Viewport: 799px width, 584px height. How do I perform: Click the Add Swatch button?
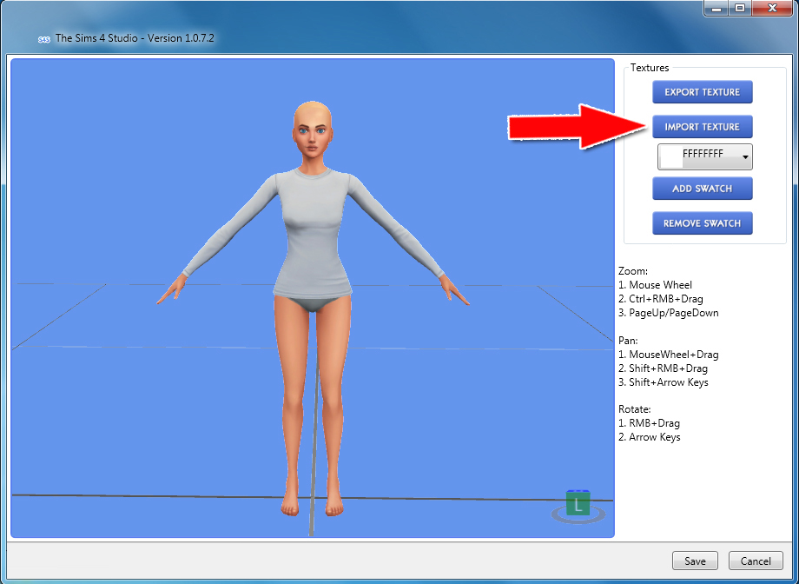(x=703, y=189)
